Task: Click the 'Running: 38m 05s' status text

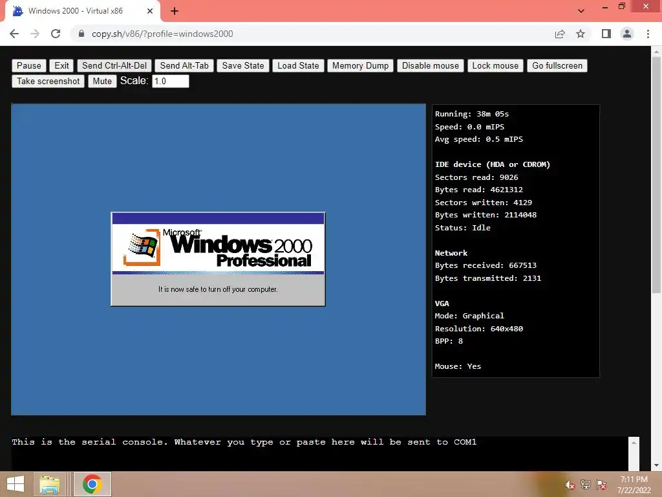Action: [471, 114]
